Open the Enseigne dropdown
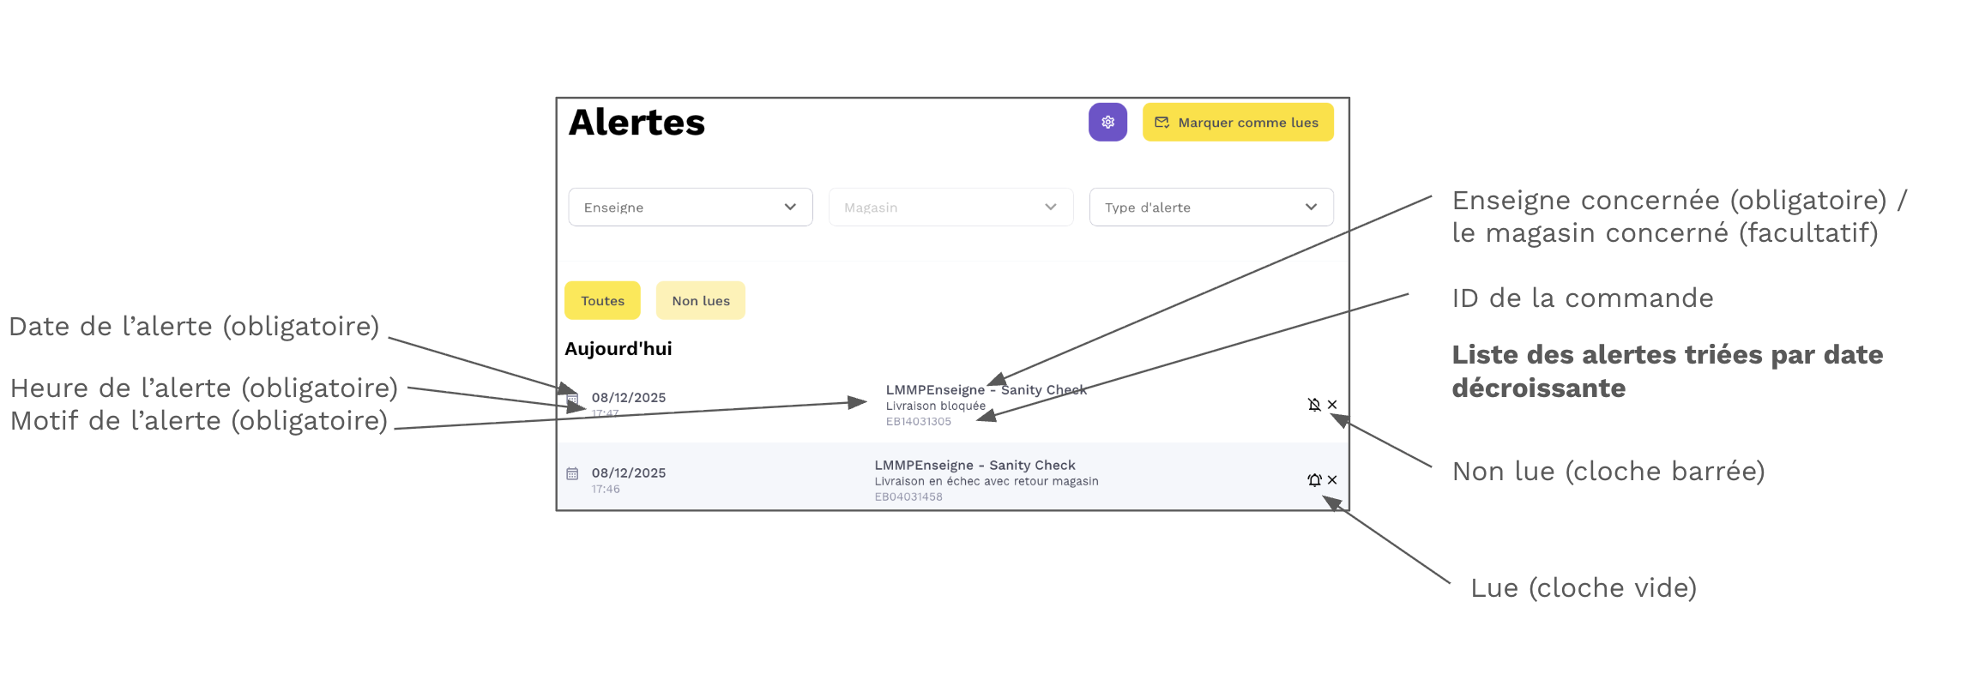1961x686 pixels. 690,208
